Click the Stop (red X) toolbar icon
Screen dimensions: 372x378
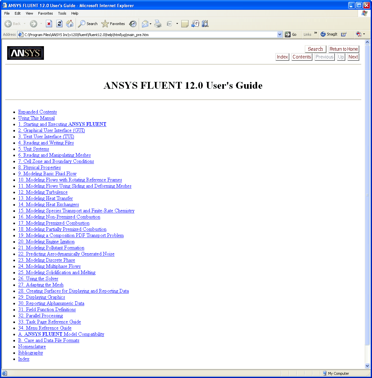point(49,24)
